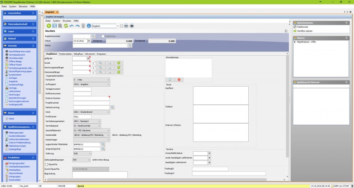Enable the Steuerfrei checkbox
The height and width of the screenshot is (188, 354).
pyautogui.click(x=46, y=164)
